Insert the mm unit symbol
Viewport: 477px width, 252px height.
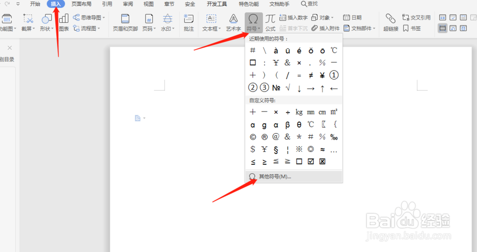point(311,112)
